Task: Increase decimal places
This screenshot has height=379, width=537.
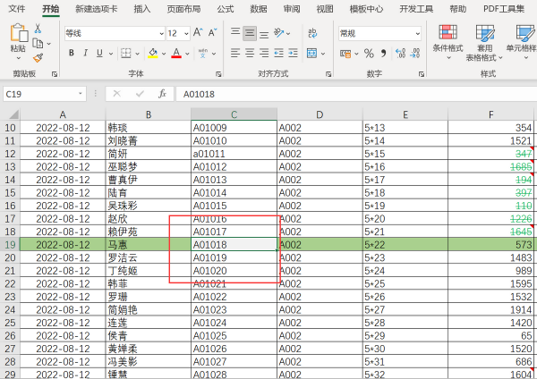Action: pyautogui.click(x=400, y=53)
